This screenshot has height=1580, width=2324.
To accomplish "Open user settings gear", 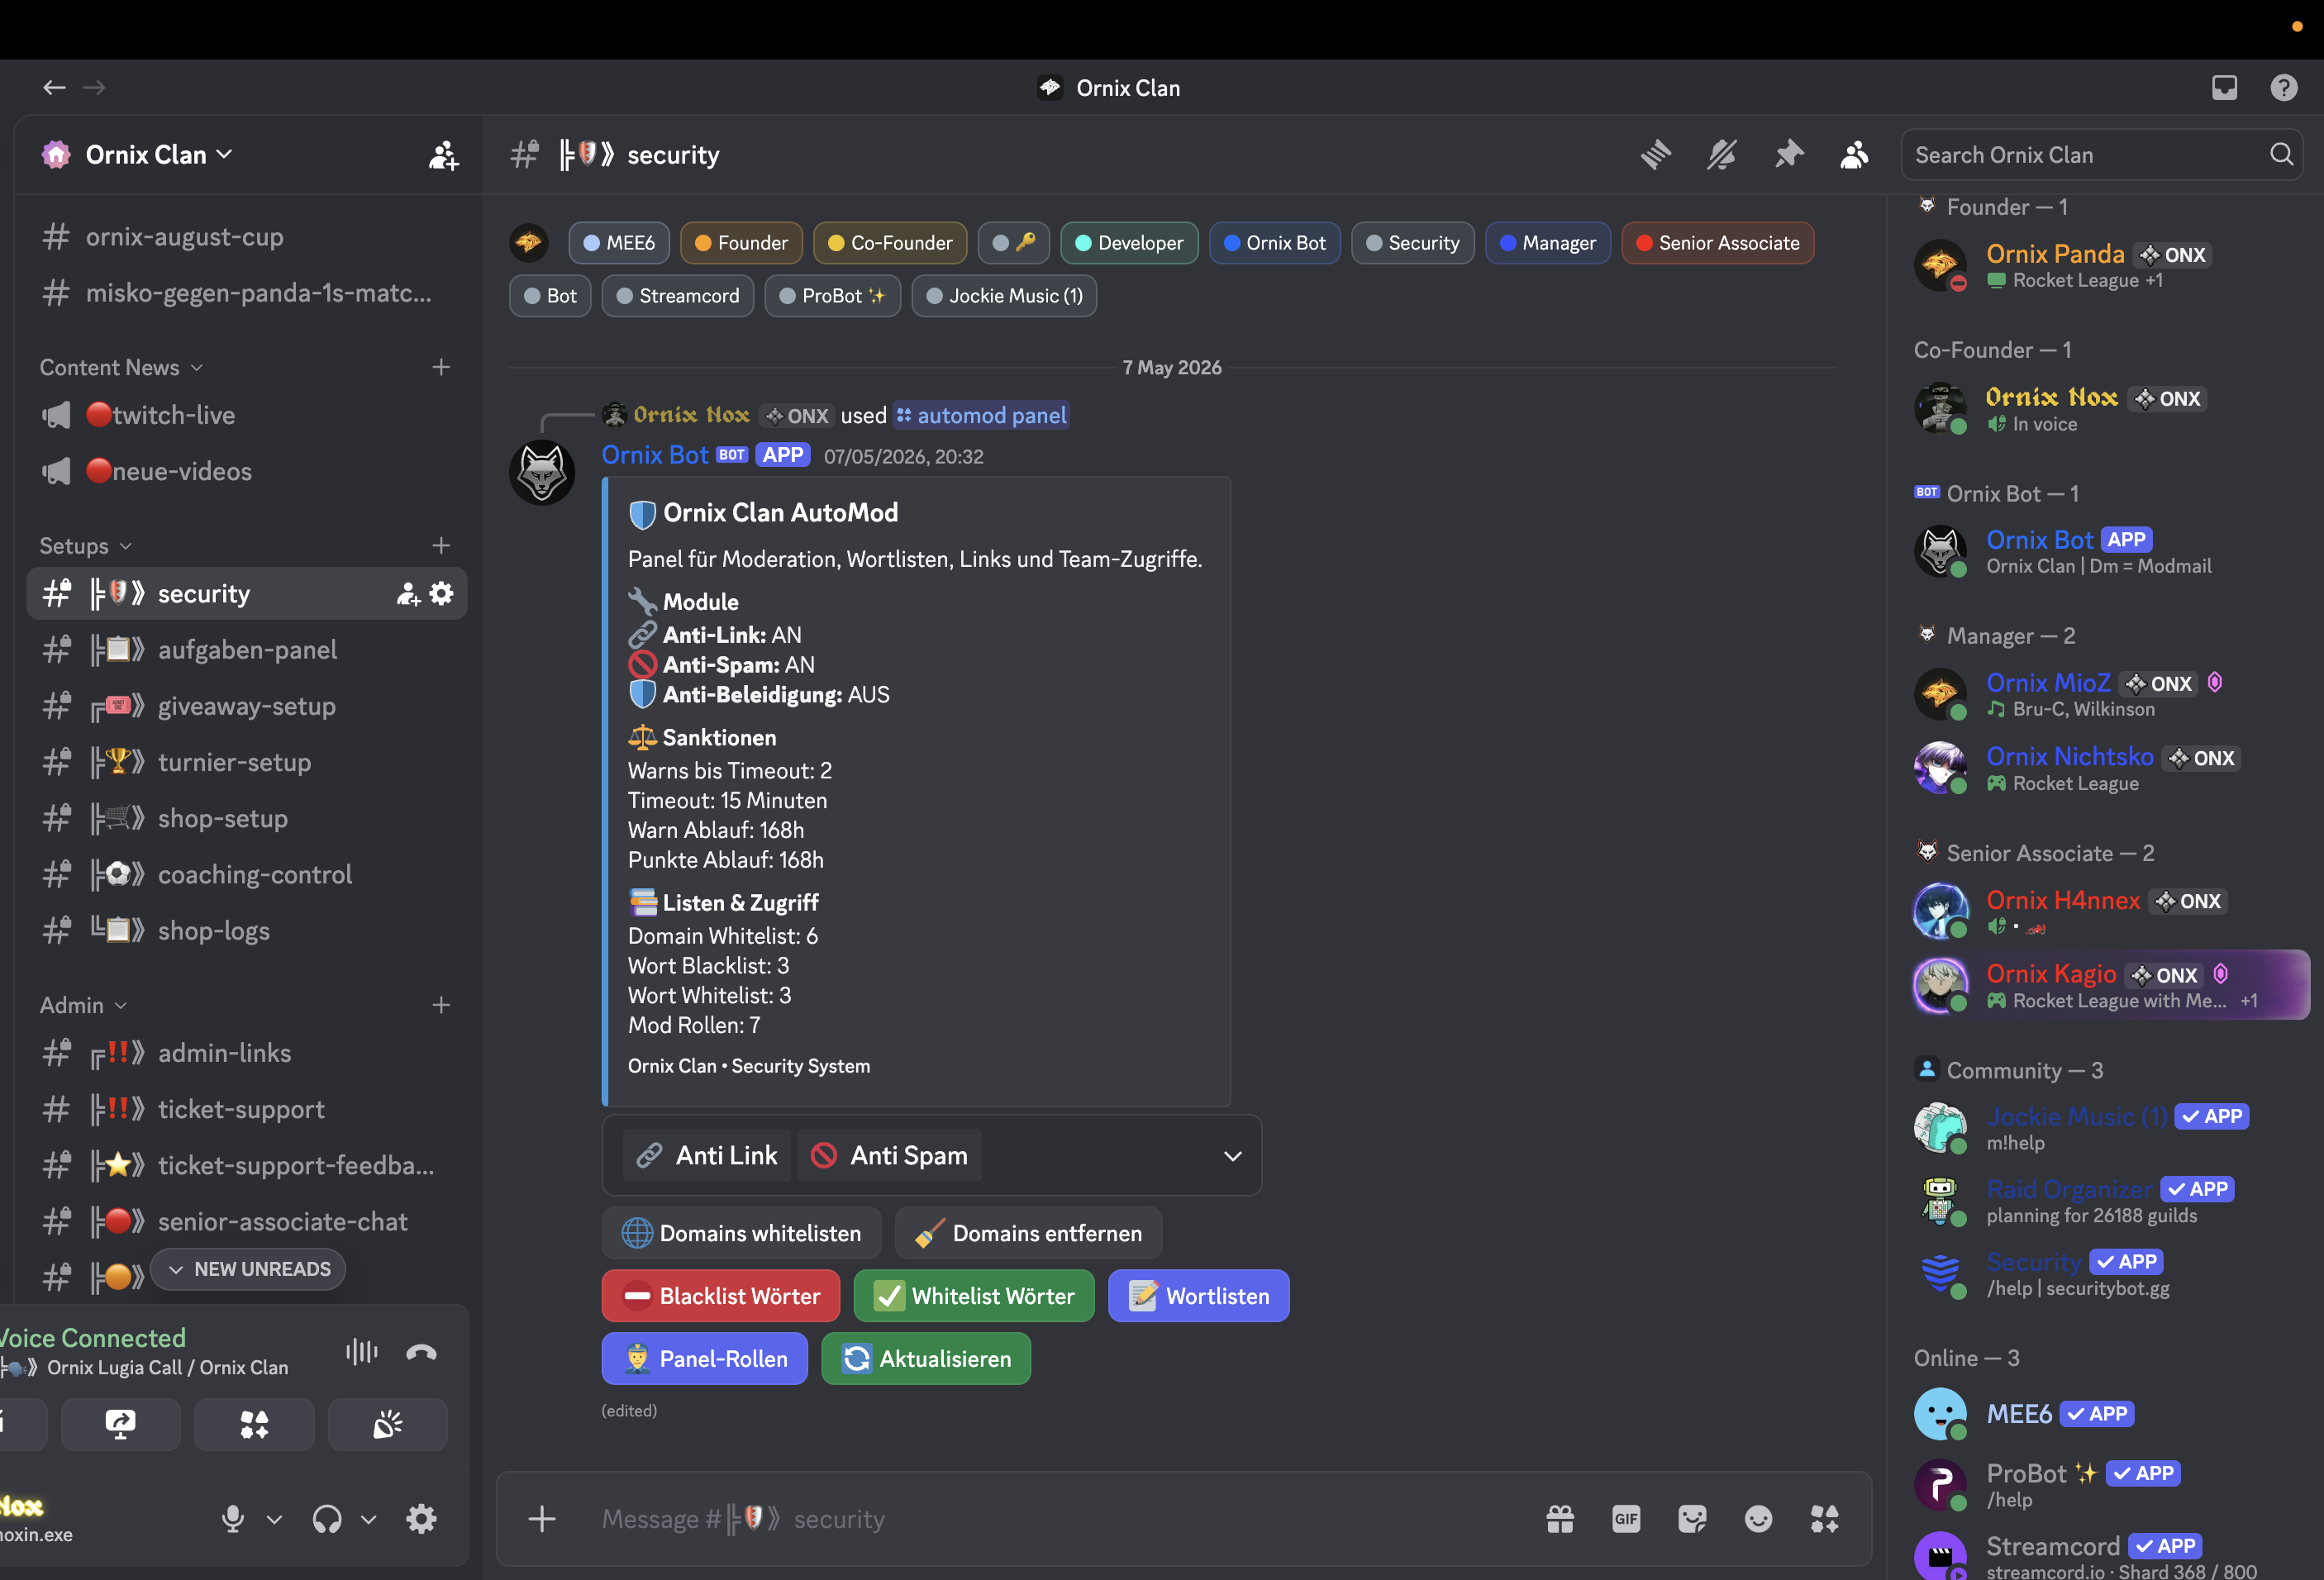I will click(x=421, y=1519).
